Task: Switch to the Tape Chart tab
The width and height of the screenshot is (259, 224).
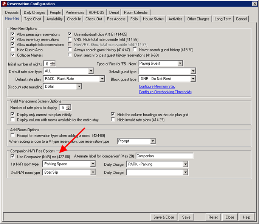Action: tap(33, 19)
